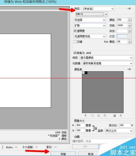Viewport: 136px width, 156px height.
Task: Click the 存储 save button
Action: (63, 154)
